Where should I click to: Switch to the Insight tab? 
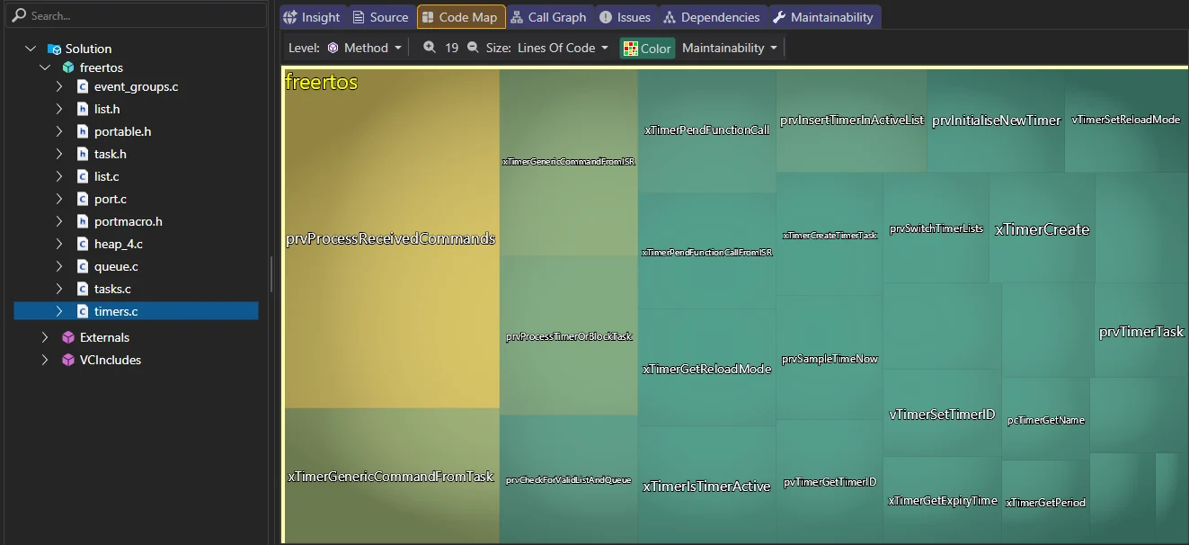(x=312, y=17)
